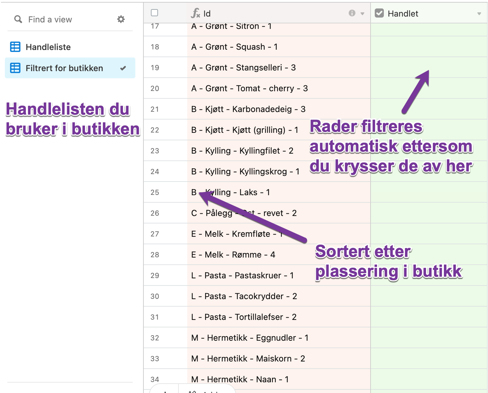Viewport: 488px width, 393px height.
Task: Check Handlet cell for row 26
Action: click(429, 213)
